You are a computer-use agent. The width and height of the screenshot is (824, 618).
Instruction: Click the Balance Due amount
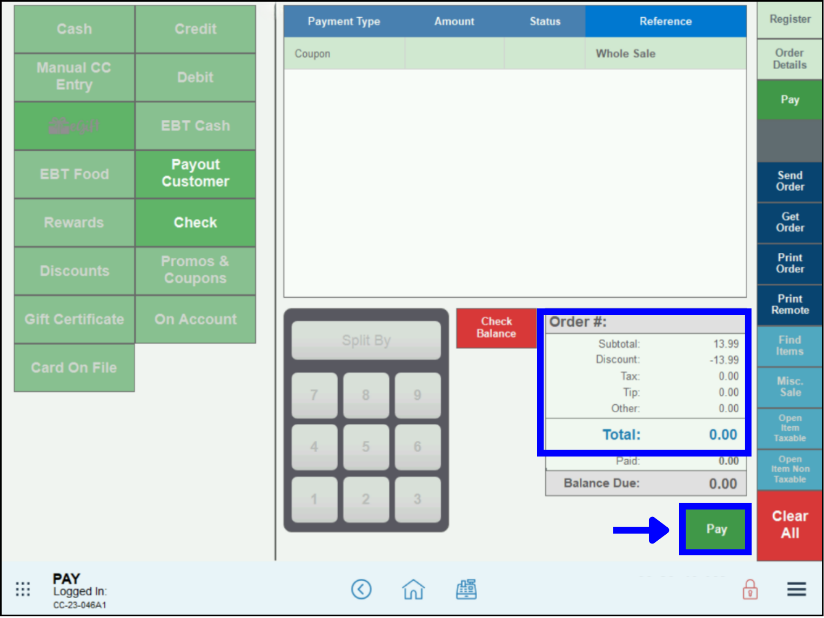(723, 483)
